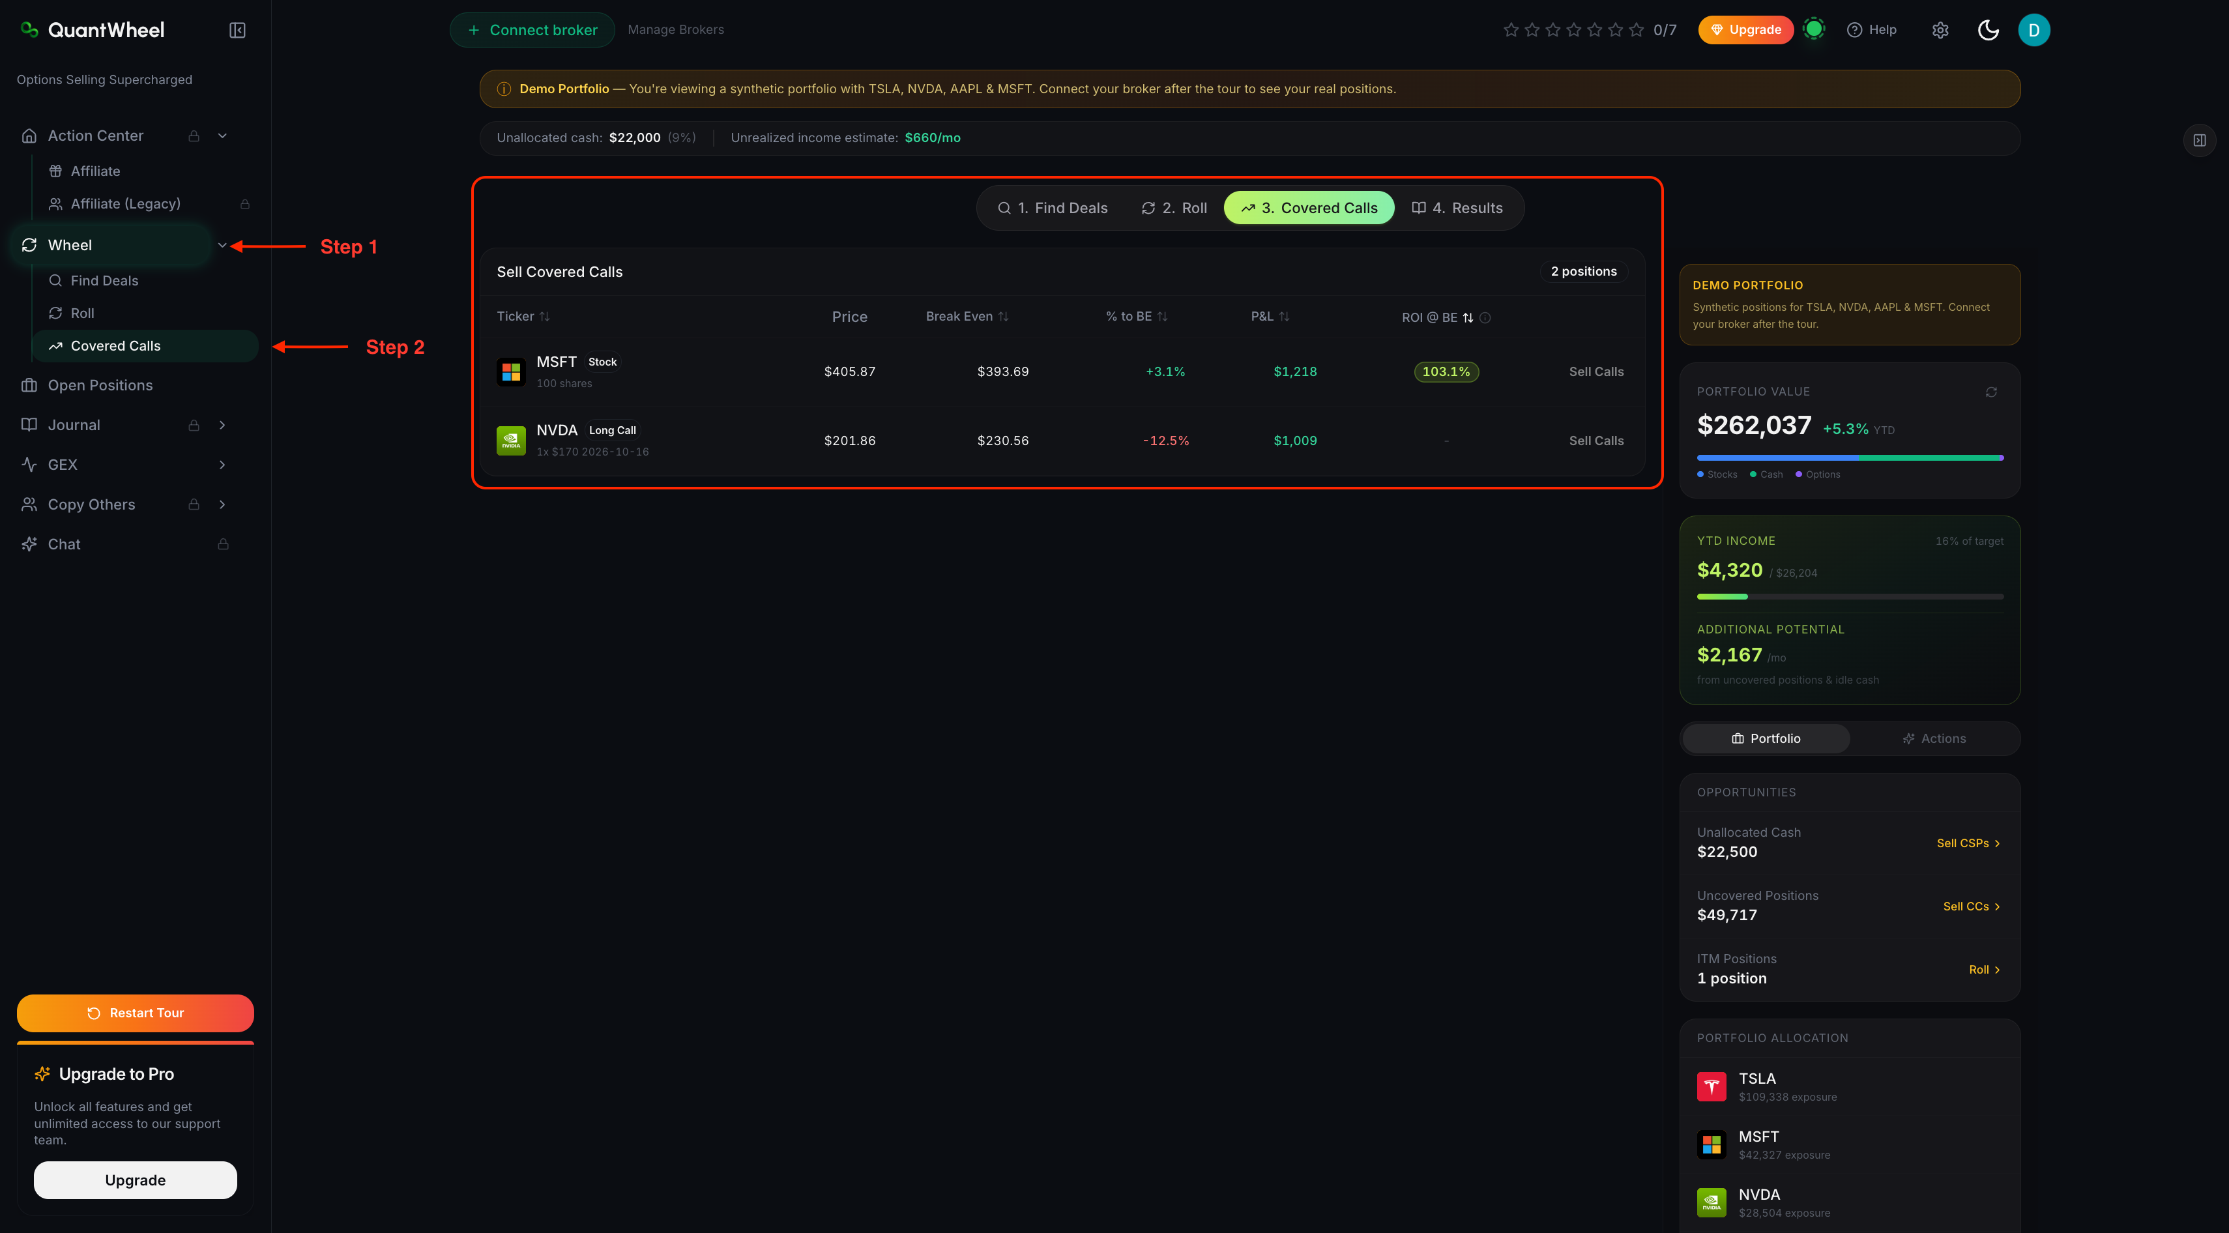Click the Affiliate (Legacy) people icon
Screen dimensions: 2229x1233
tap(55, 204)
